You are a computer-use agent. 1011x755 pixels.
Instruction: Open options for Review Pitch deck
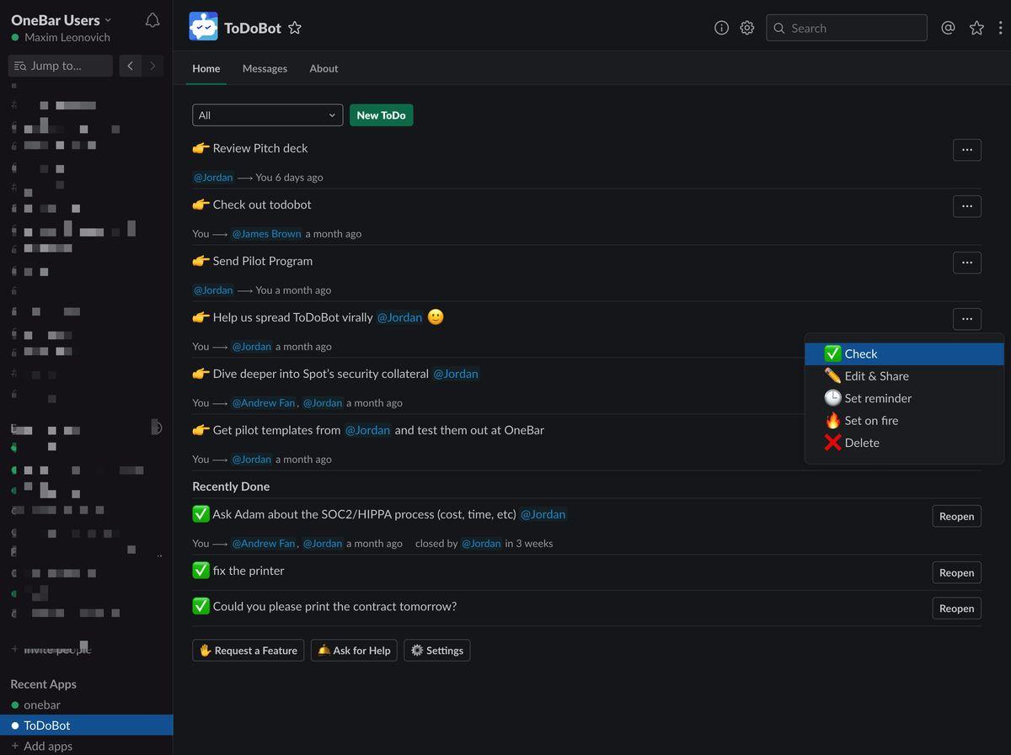966,150
